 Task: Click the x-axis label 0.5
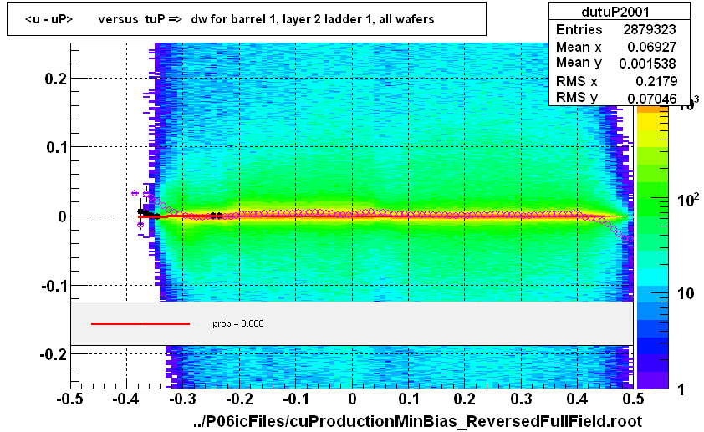(634, 399)
